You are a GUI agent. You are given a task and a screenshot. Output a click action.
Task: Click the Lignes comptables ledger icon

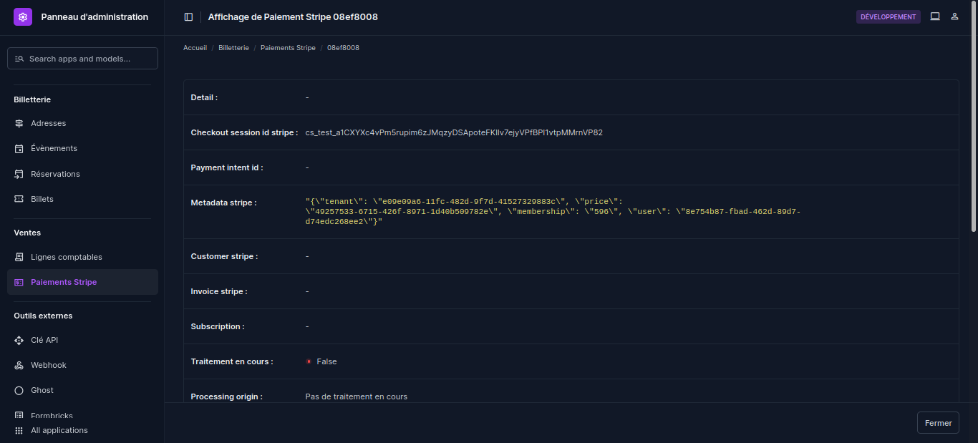[x=19, y=257]
